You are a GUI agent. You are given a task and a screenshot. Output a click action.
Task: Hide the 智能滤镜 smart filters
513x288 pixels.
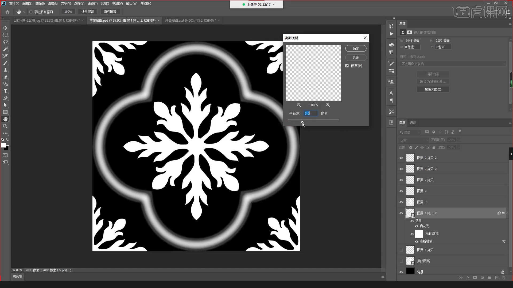pos(412,234)
